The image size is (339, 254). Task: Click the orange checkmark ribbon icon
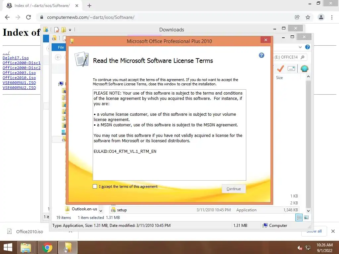280,69
